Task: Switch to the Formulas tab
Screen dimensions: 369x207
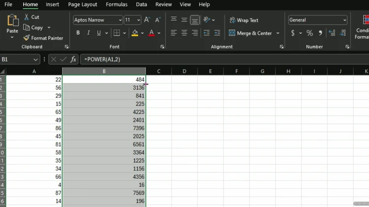Action: tap(117, 4)
